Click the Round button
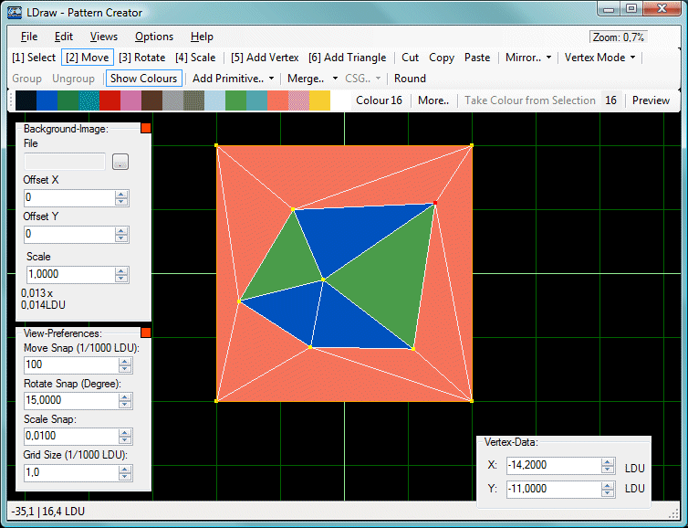Image resolution: width=688 pixels, height=528 pixels. [410, 79]
